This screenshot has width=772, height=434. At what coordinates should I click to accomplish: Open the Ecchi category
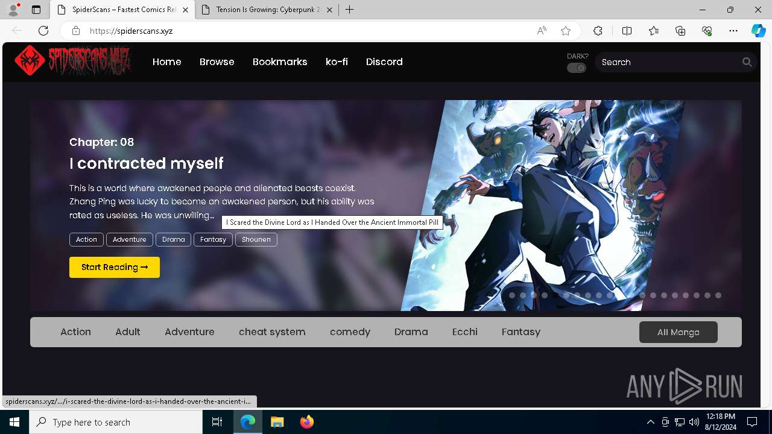(465, 332)
